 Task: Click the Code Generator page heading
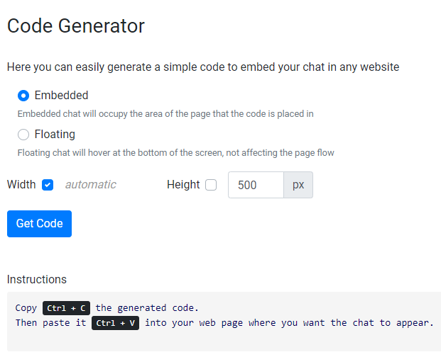point(76,26)
